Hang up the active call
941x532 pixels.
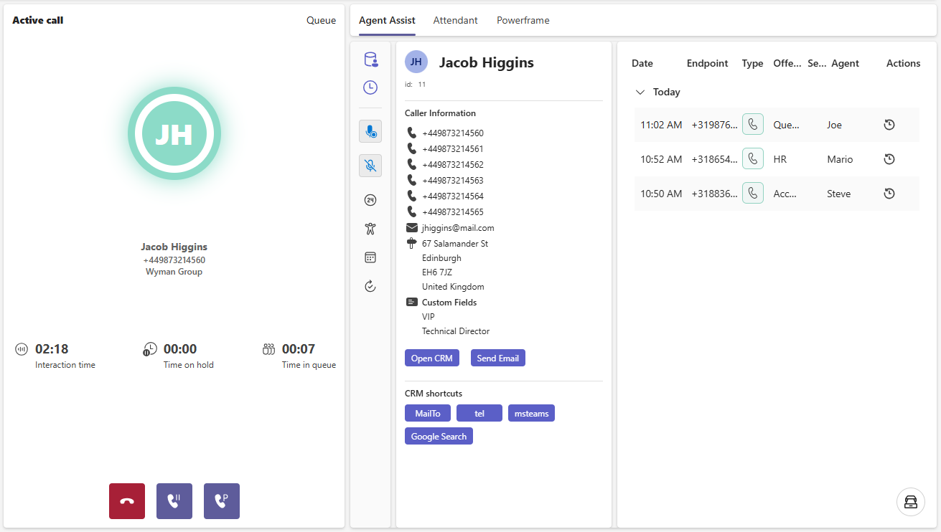click(127, 500)
